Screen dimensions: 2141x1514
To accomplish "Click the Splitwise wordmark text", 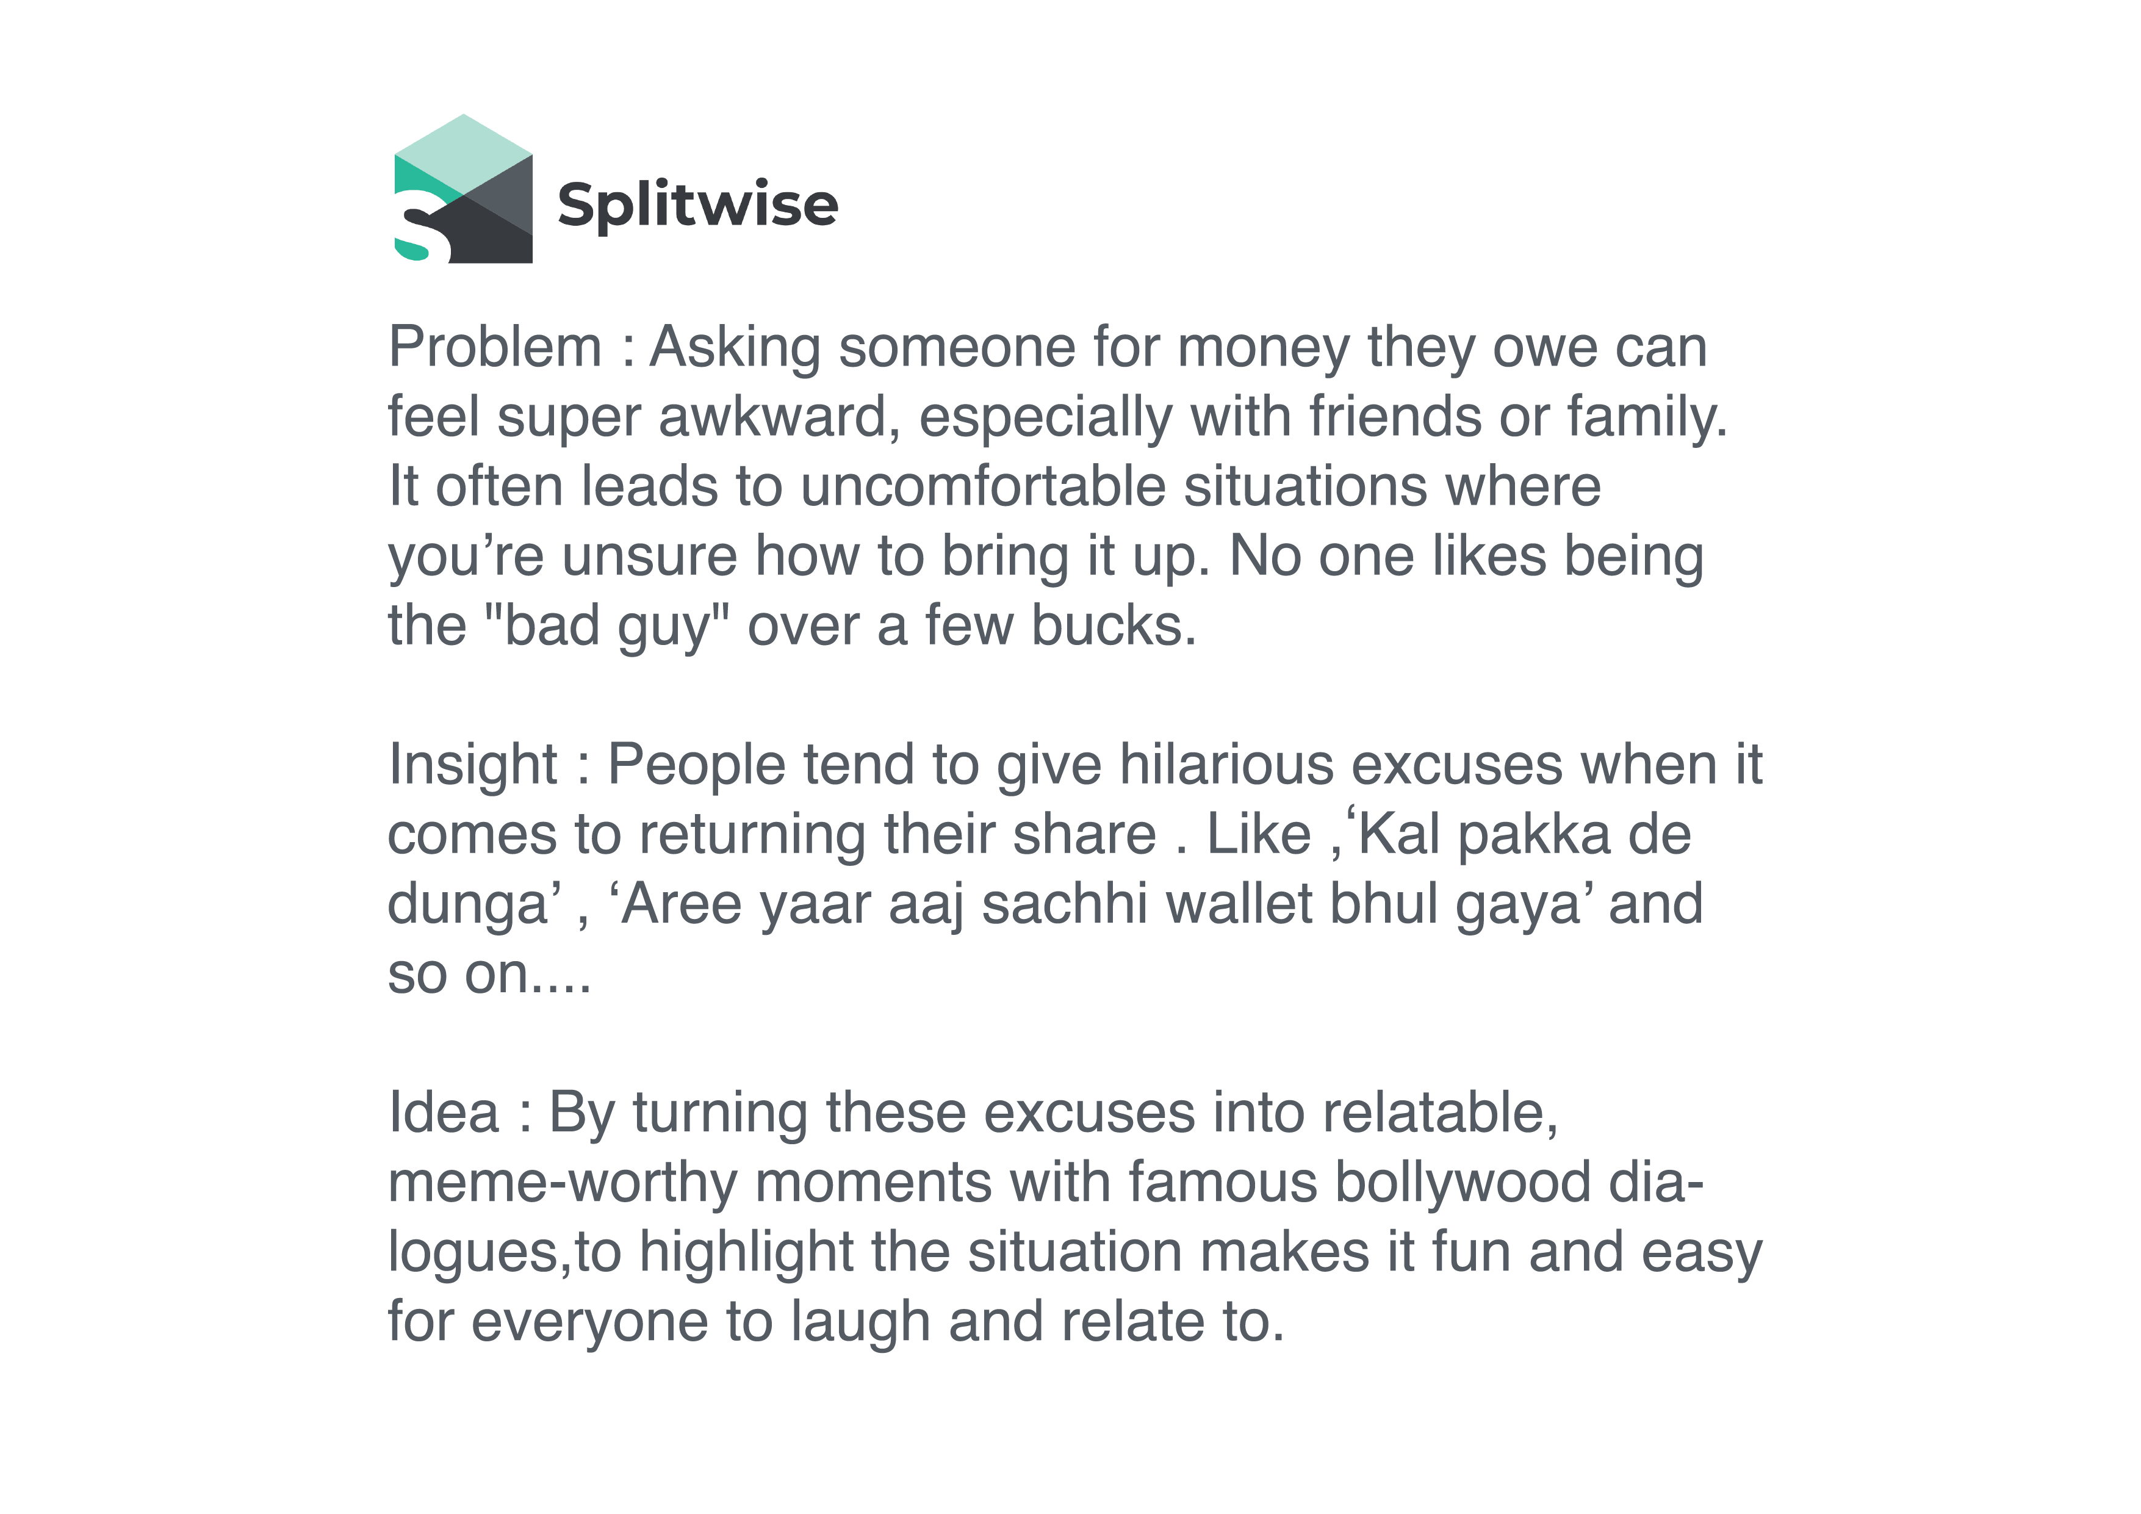I will click(x=697, y=205).
